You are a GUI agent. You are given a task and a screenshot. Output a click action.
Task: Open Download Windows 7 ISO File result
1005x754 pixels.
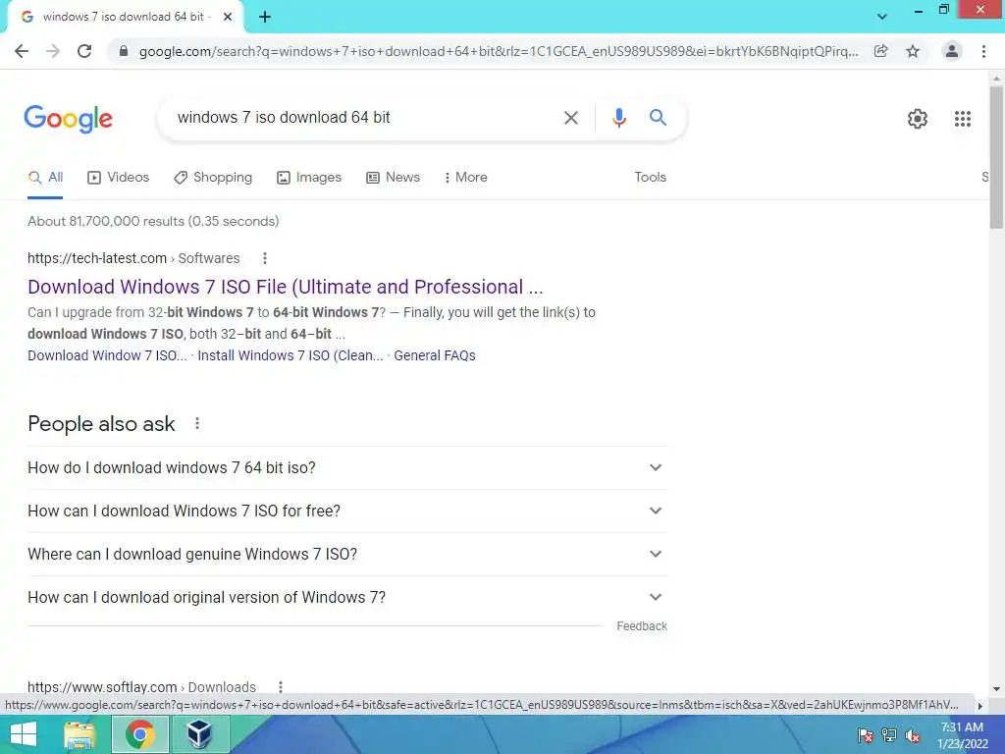(286, 287)
